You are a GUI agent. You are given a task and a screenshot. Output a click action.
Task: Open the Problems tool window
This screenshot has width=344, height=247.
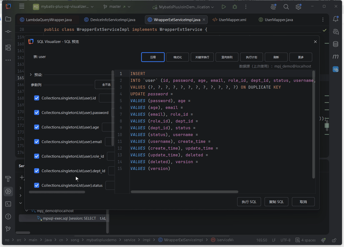coord(8,216)
